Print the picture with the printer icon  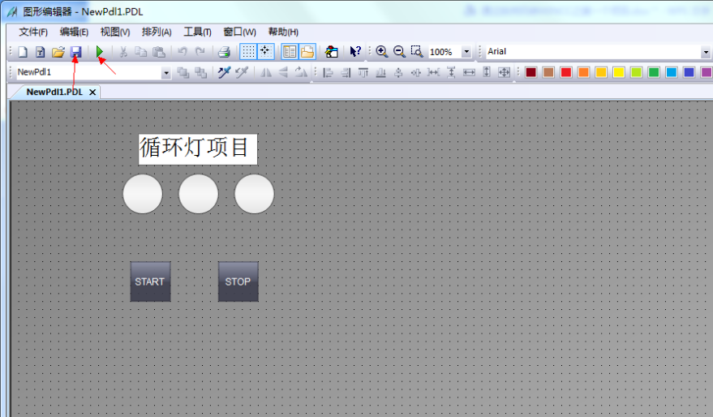[224, 52]
